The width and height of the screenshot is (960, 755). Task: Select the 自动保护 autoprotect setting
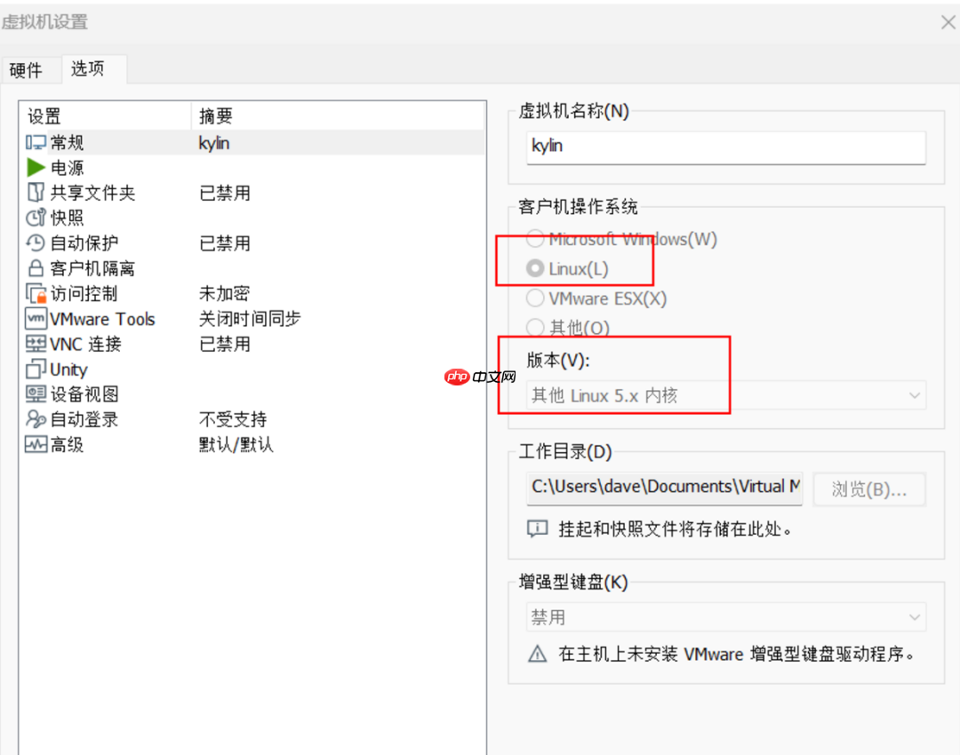click(71, 242)
